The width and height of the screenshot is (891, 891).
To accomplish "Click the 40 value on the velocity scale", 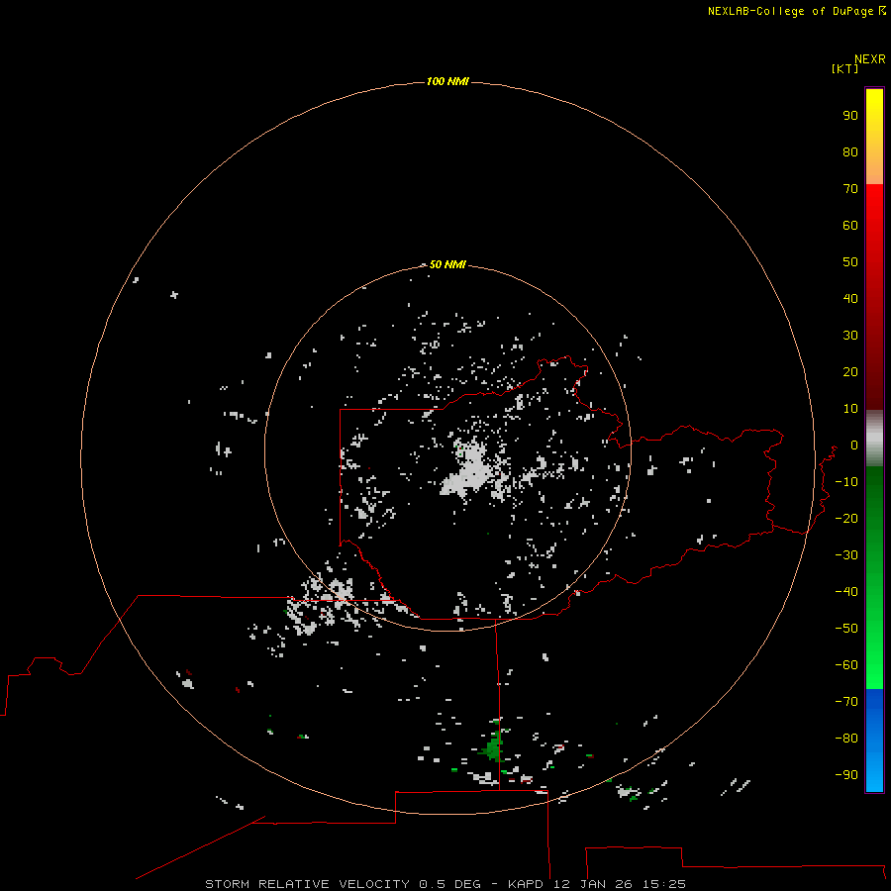I will [850, 299].
